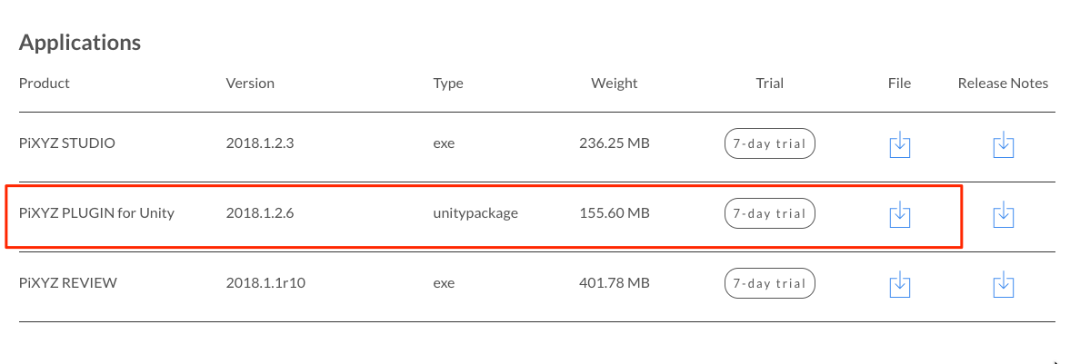Image resolution: width=1080 pixels, height=364 pixels.
Task: Click the Type column header
Action: click(x=448, y=84)
